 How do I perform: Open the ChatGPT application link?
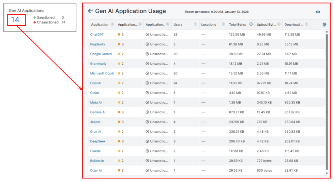click(x=97, y=34)
